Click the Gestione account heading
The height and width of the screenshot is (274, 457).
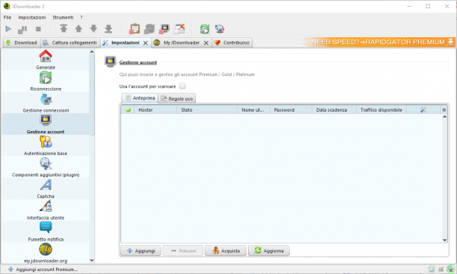(138, 63)
